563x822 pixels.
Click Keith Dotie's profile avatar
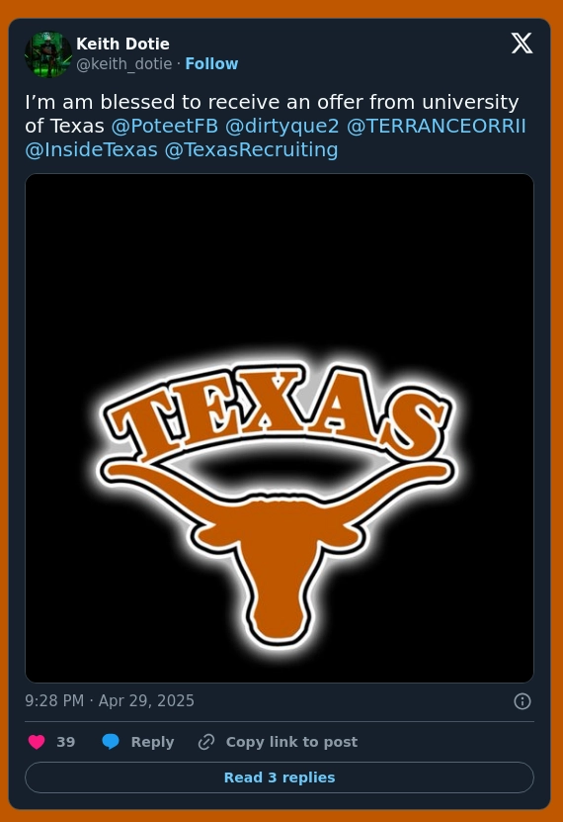point(48,54)
